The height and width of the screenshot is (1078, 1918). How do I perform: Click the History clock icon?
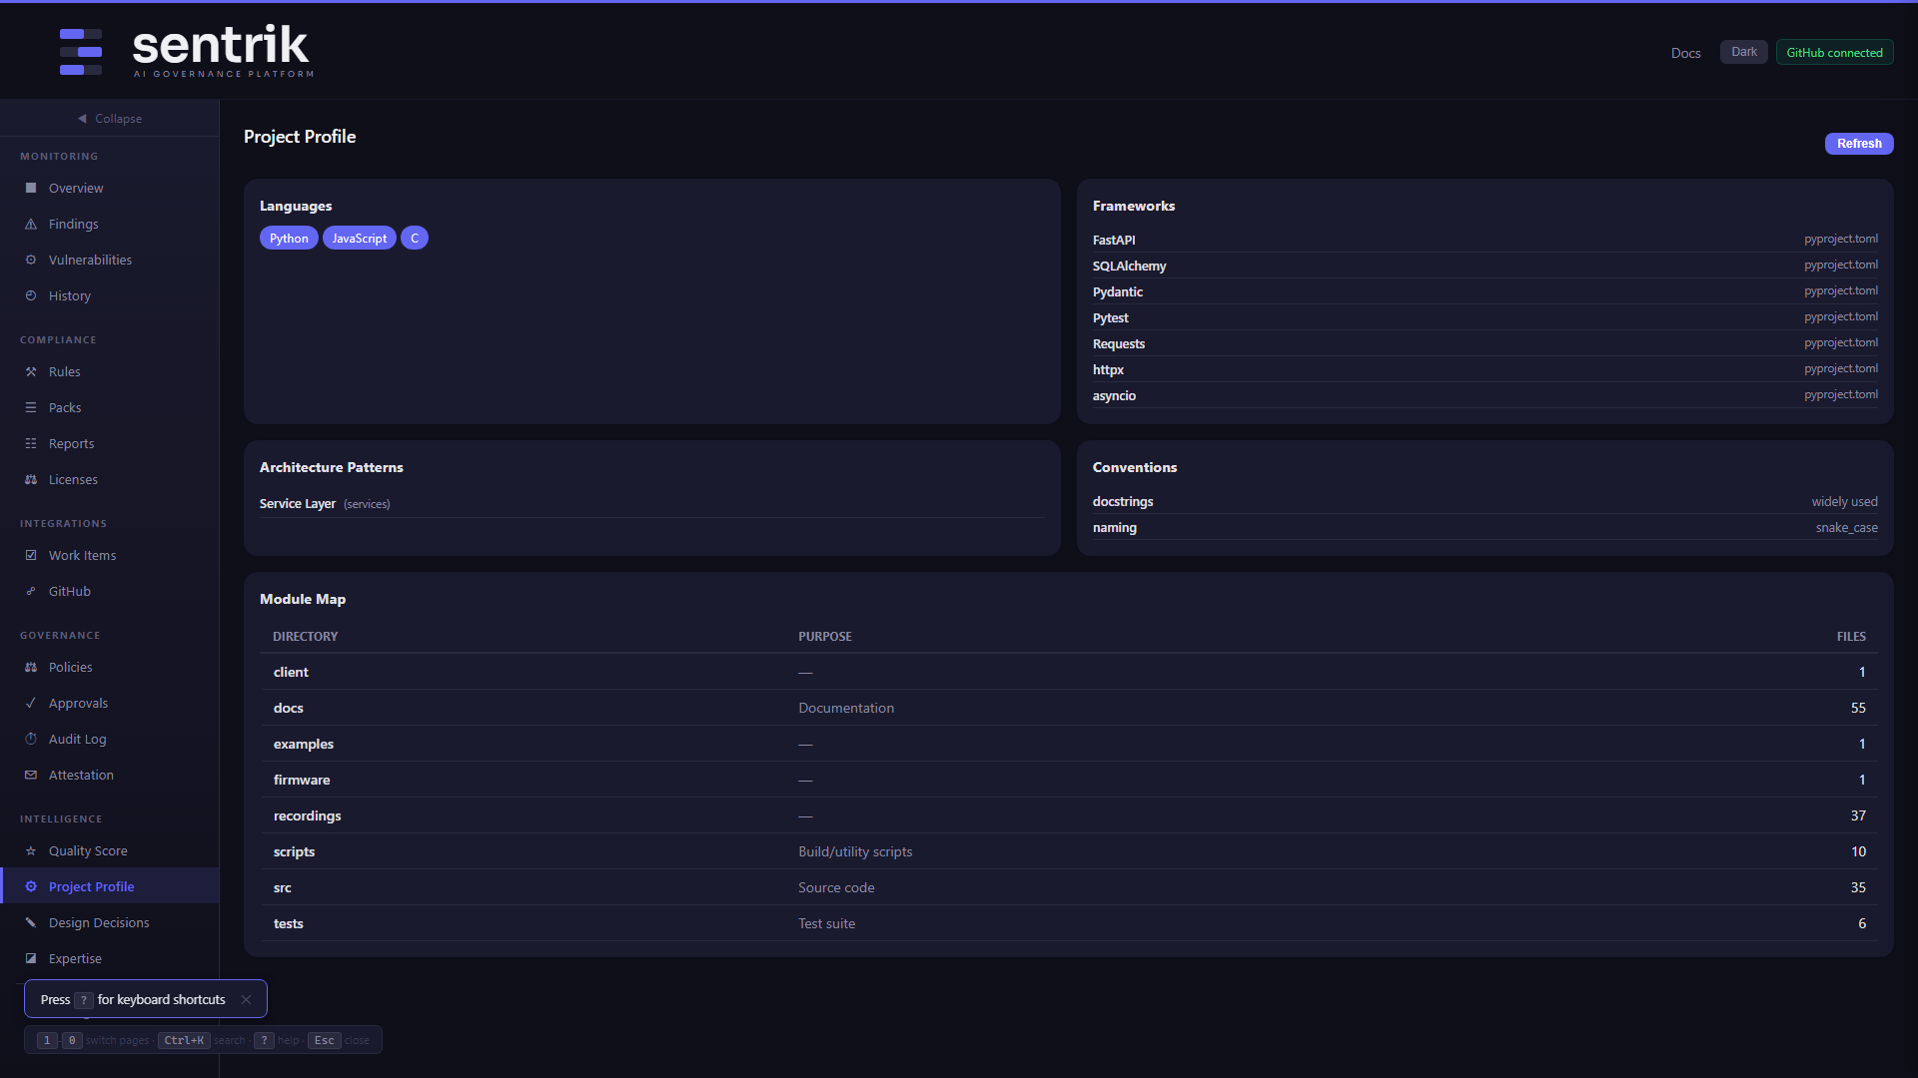31,295
